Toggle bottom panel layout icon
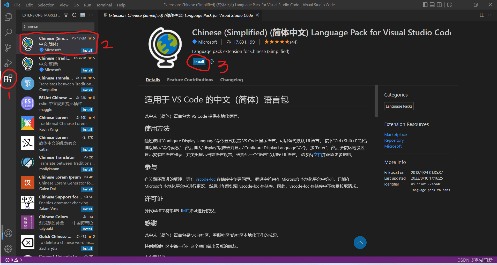The image size is (497, 265). [432, 5]
